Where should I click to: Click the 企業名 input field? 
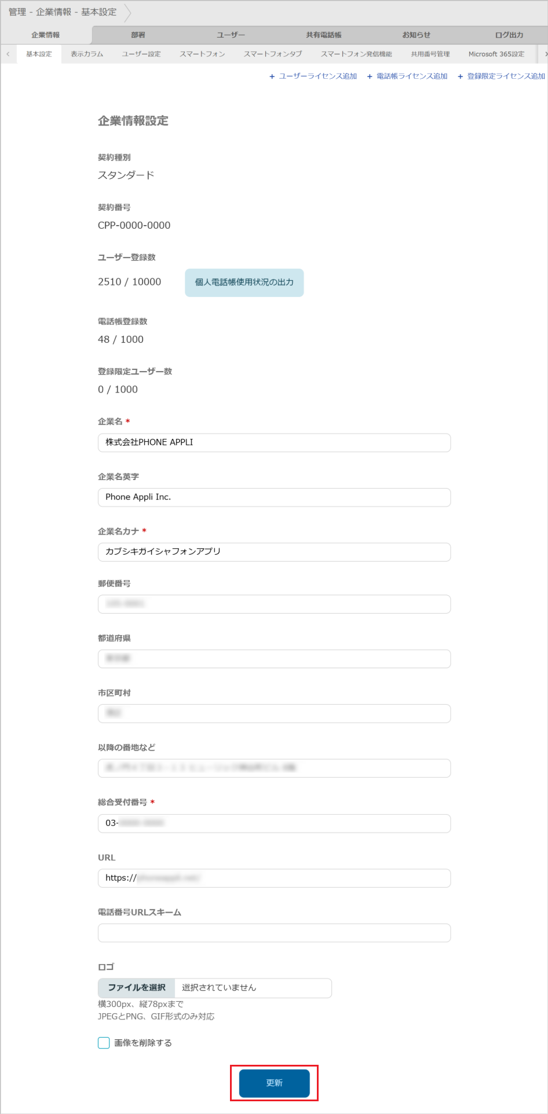tap(274, 442)
